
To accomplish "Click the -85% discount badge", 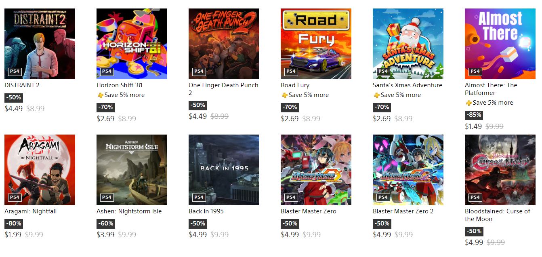I will [x=474, y=115].
